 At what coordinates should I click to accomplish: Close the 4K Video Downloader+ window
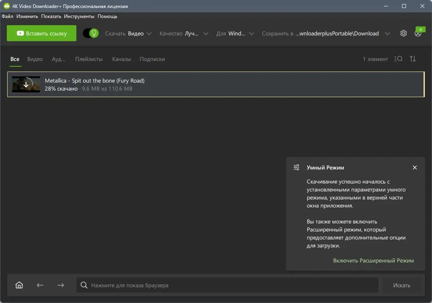click(422, 6)
